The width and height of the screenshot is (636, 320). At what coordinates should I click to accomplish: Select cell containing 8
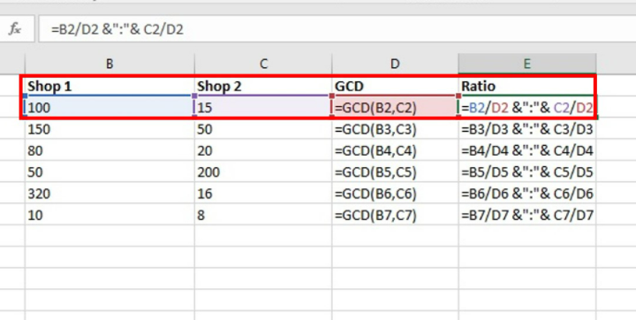click(263, 215)
